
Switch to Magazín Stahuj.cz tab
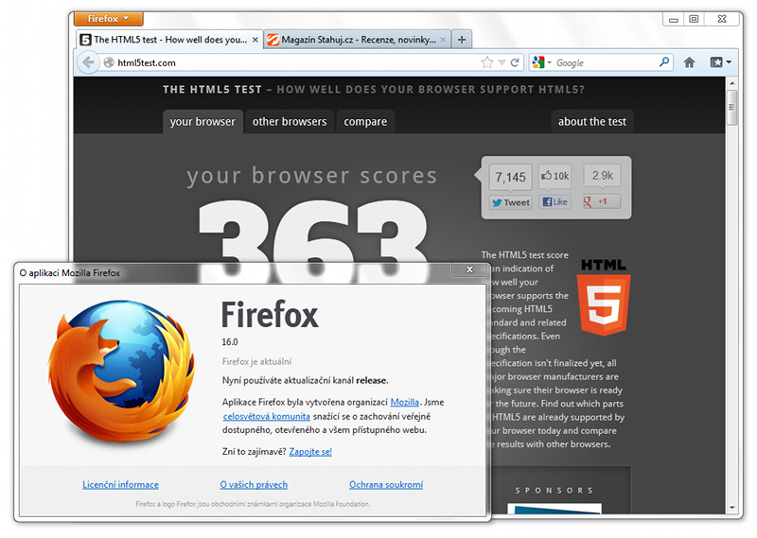pos(359,40)
